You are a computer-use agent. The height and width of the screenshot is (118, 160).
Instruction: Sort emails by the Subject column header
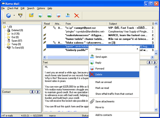113,24
